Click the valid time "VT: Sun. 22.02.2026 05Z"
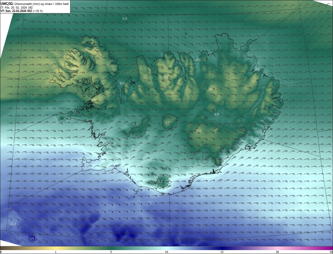333x254 pixels. tap(16, 11)
